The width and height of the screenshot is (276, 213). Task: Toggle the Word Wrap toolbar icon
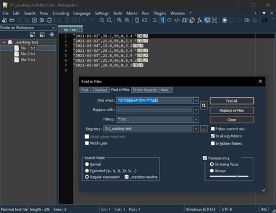coord(155,20)
